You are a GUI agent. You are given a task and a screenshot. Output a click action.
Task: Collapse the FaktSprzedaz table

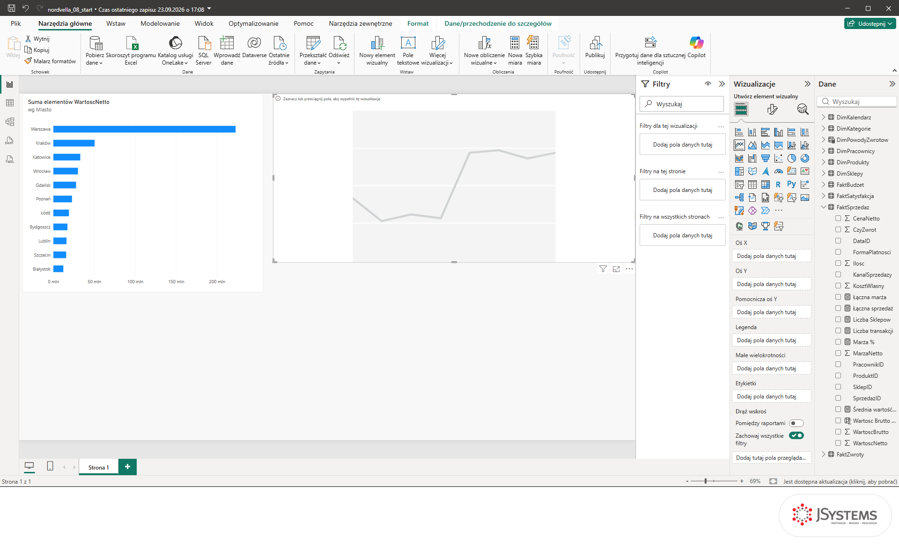point(824,207)
